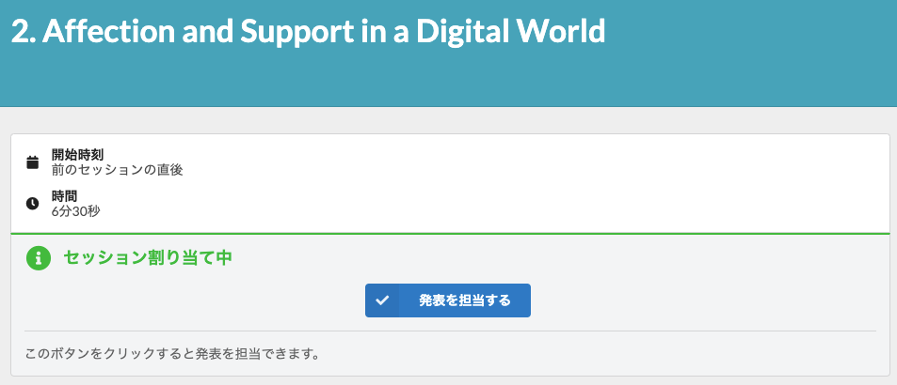Select the 前のセッションの直後 text
Screen dimensions: 897x385
coord(117,170)
